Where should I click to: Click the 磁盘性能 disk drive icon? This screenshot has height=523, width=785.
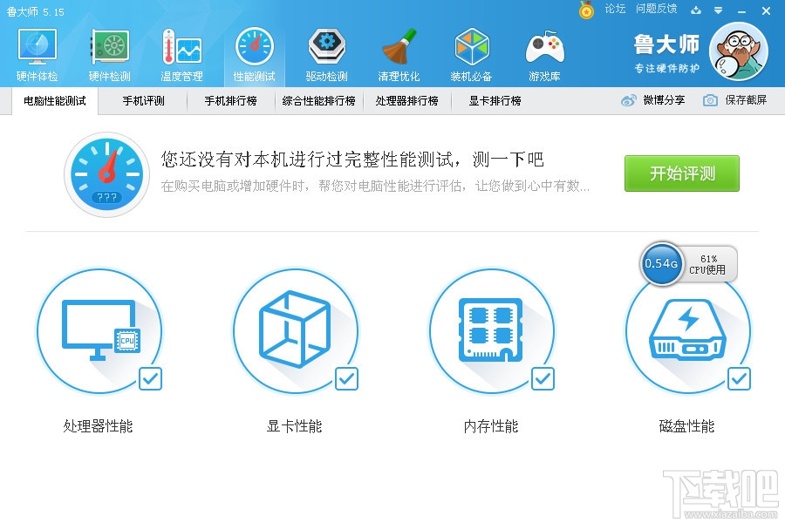(x=688, y=330)
